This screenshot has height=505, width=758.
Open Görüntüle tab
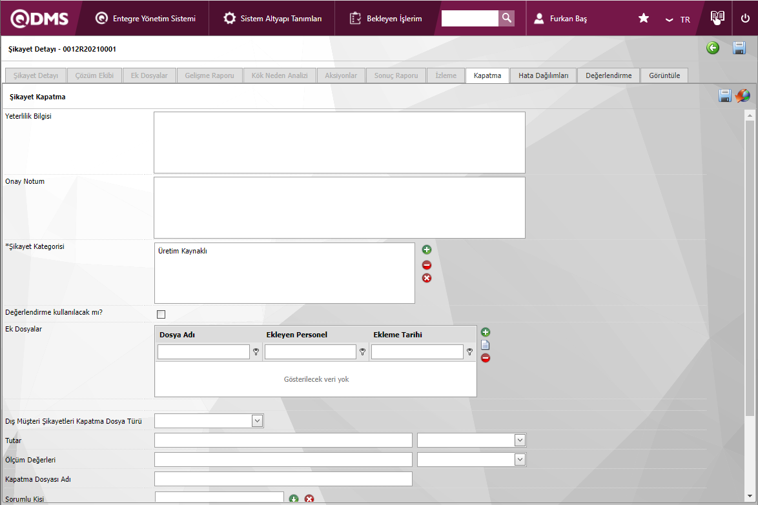pos(664,75)
